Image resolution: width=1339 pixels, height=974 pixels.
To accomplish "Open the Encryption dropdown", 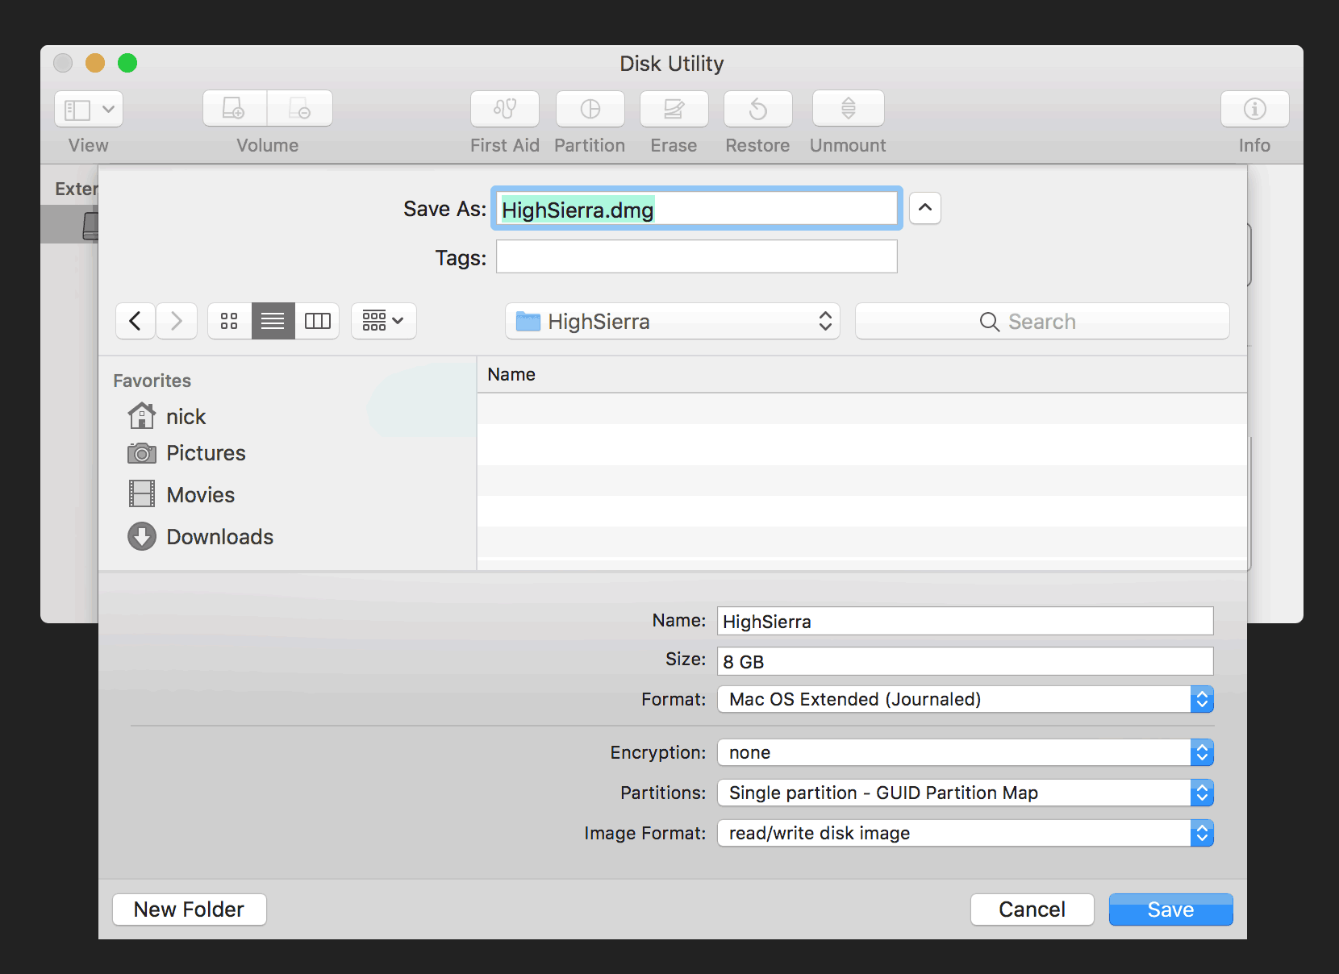I will pyautogui.click(x=966, y=752).
